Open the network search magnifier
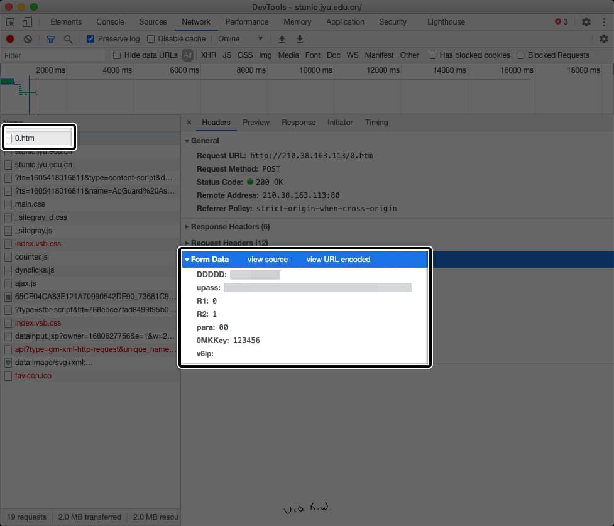Screen dimensions: 614x526 coord(68,39)
